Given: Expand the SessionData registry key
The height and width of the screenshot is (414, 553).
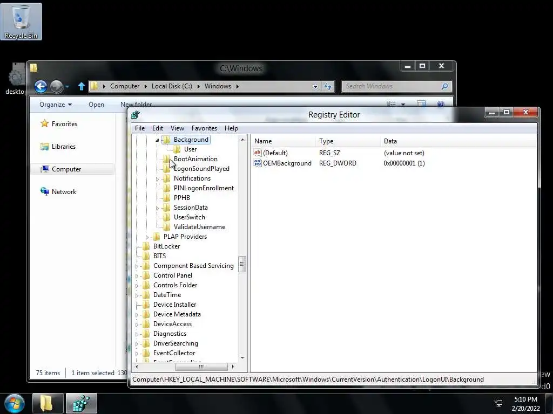Looking at the screenshot, I should coord(157,208).
